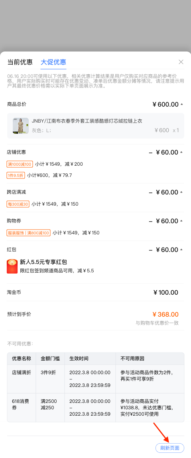The width and height of the screenshot is (191, 458).
Task: Click the 1件9.5折 discount tag
Action: (16, 175)
